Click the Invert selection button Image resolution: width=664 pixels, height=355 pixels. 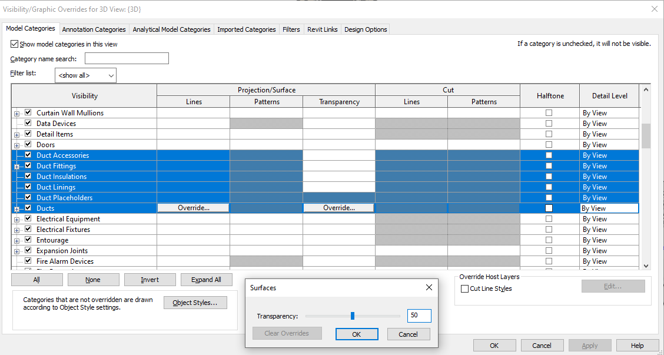tap(150, 279)
